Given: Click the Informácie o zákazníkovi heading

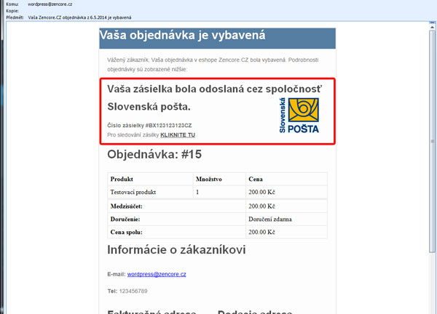Looking at the screenshot, I should coord(176,250).
